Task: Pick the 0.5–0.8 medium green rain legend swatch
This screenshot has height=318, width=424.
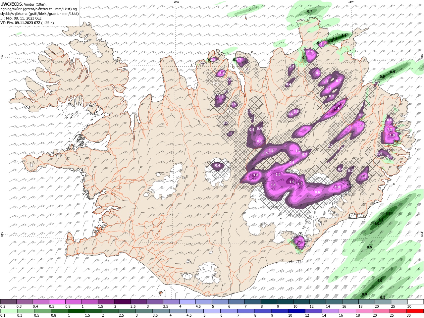Action: coord(43,311)
